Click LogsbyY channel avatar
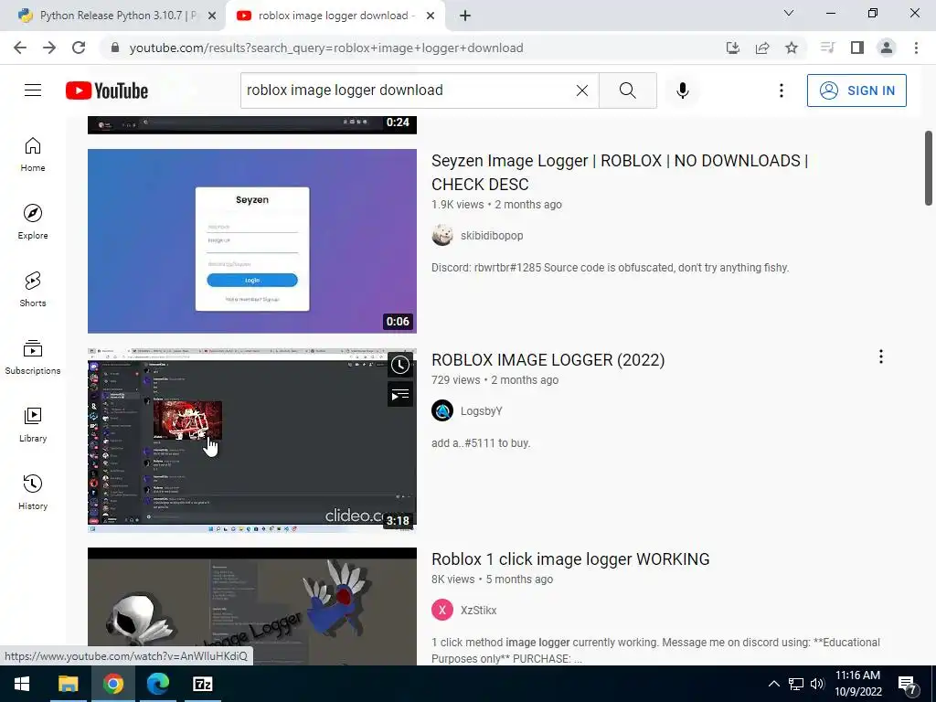 coord(442,410)
